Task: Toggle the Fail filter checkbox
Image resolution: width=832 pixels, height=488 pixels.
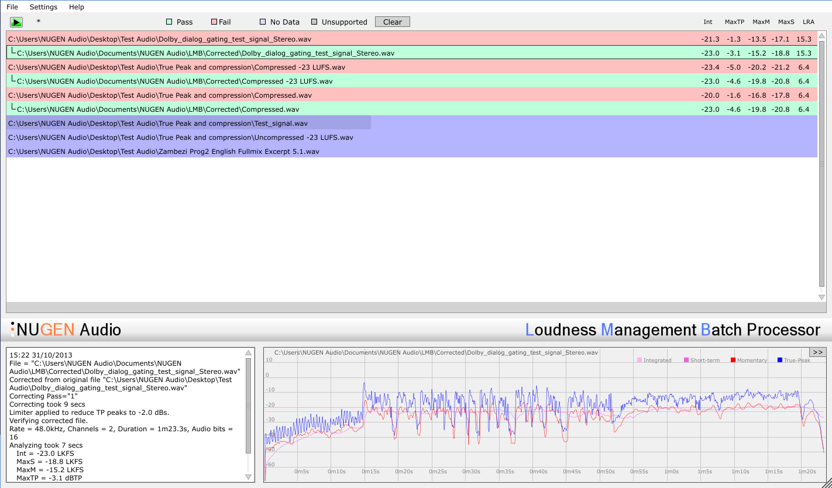Action: [214, 22]
